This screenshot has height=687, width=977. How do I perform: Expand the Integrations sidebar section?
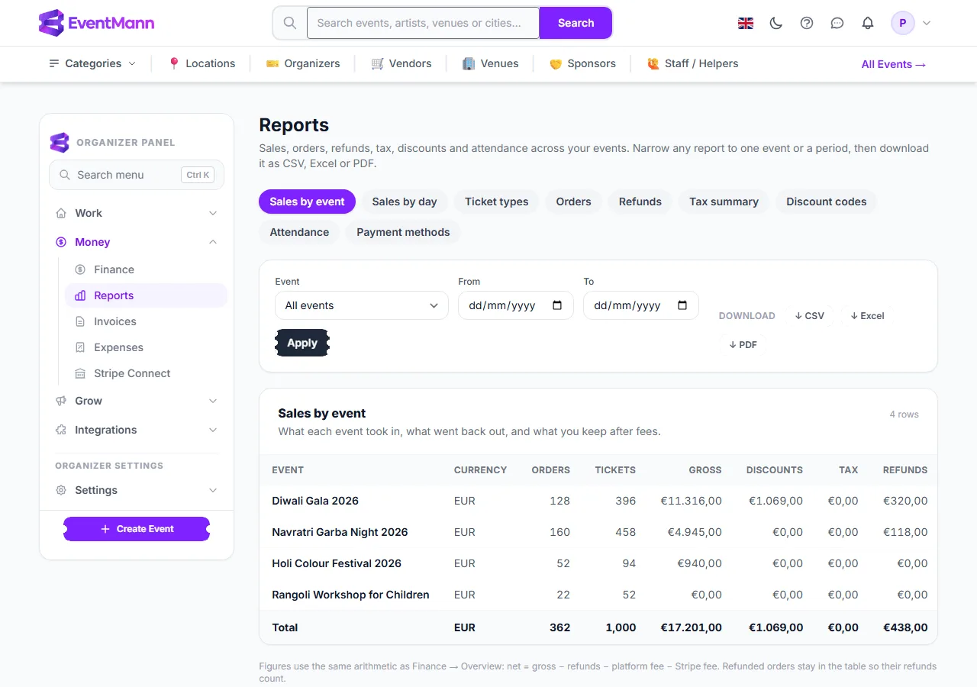(x=137, y=430)
